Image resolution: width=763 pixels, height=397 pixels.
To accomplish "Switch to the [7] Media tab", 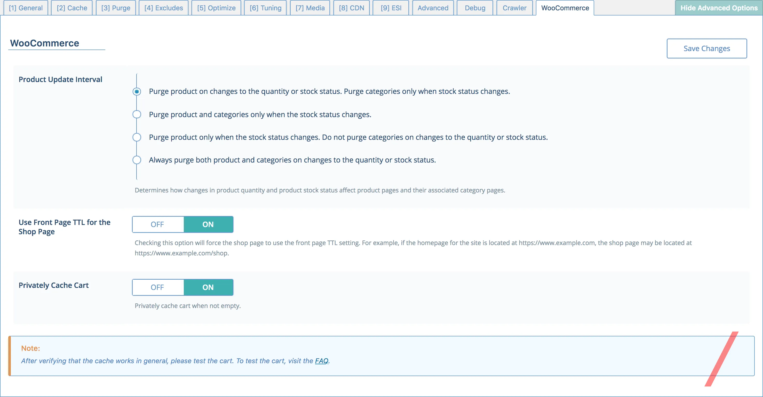I will pyautogui.click(x=309, y=8).
